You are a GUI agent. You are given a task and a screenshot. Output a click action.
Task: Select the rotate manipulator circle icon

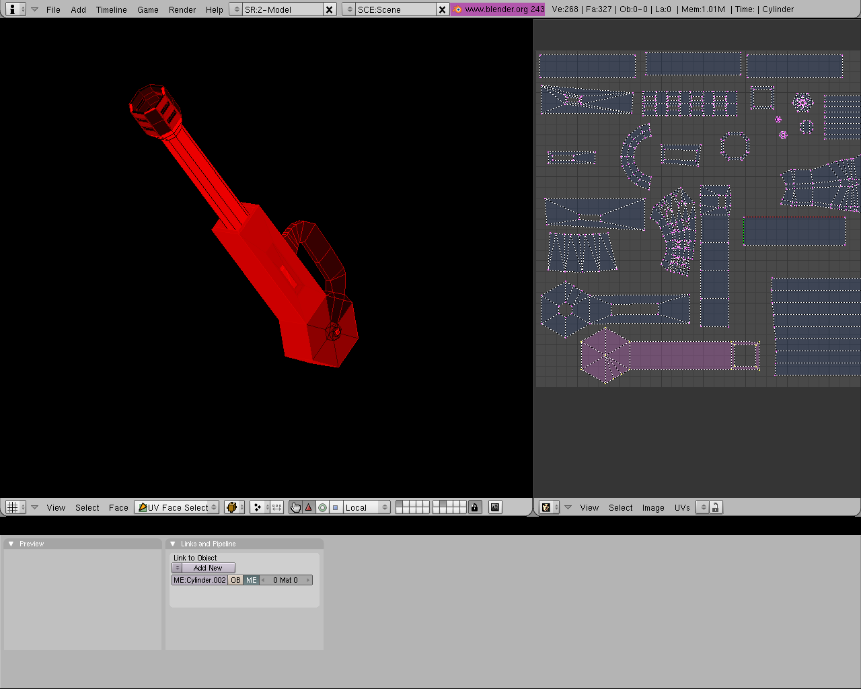(322, 507)
